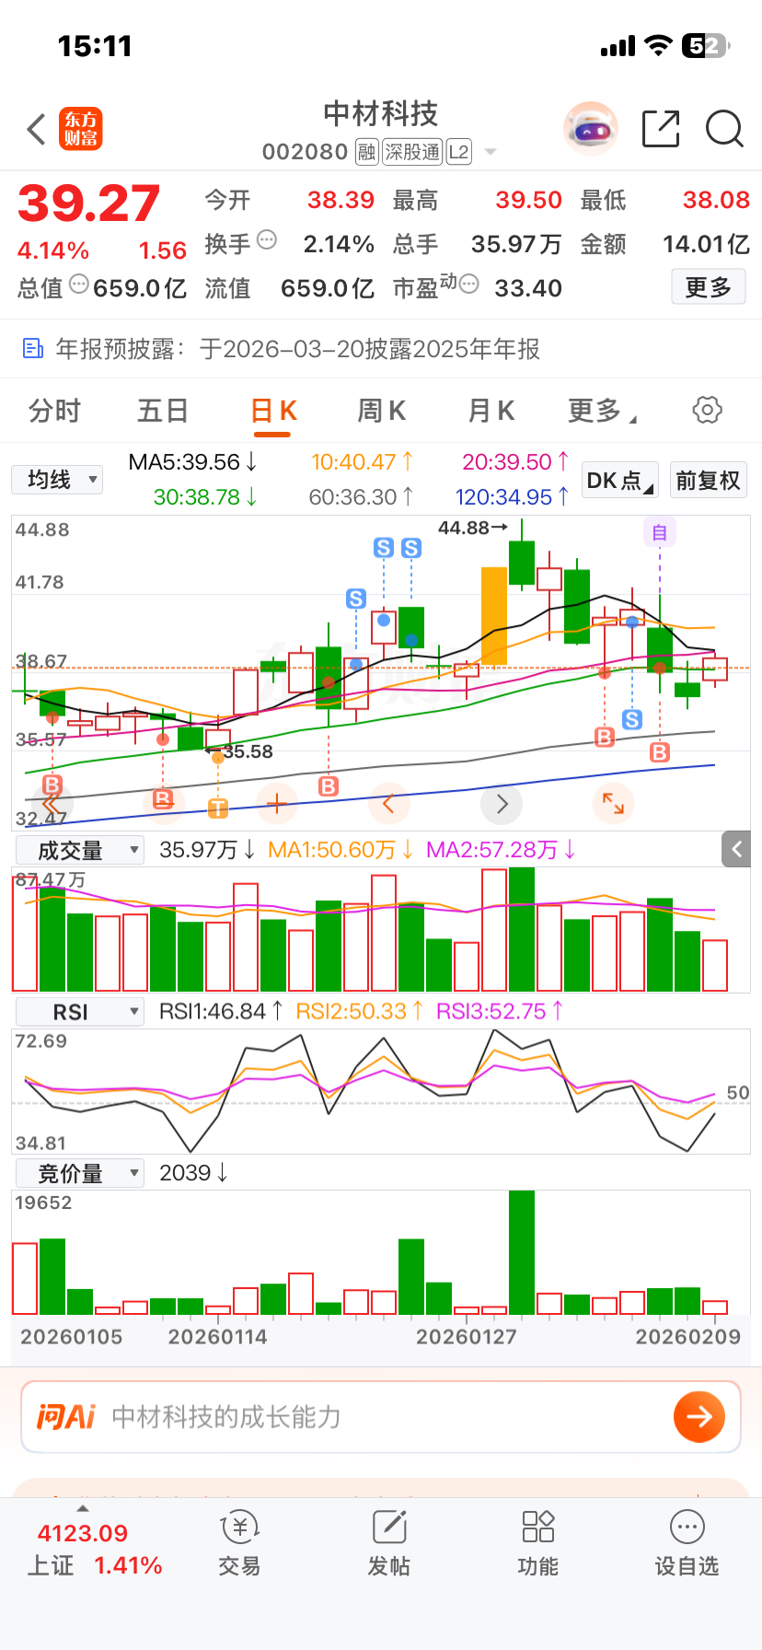
Task: Tap the orange MA10 40.47 value
Action: pos(362,462)
